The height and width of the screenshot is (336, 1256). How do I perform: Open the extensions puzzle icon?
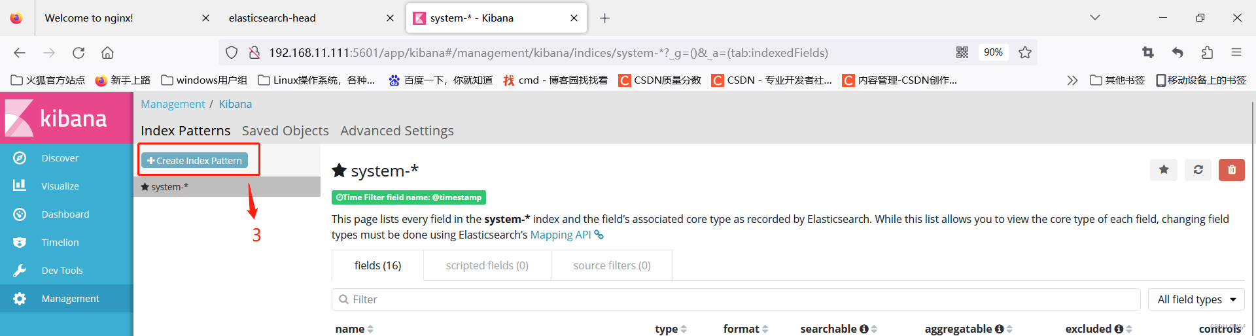1207,52
